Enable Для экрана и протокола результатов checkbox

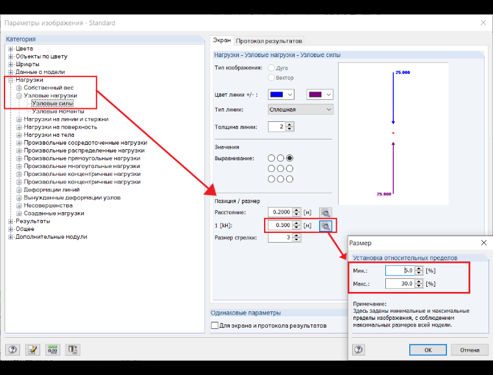(215, 325)
